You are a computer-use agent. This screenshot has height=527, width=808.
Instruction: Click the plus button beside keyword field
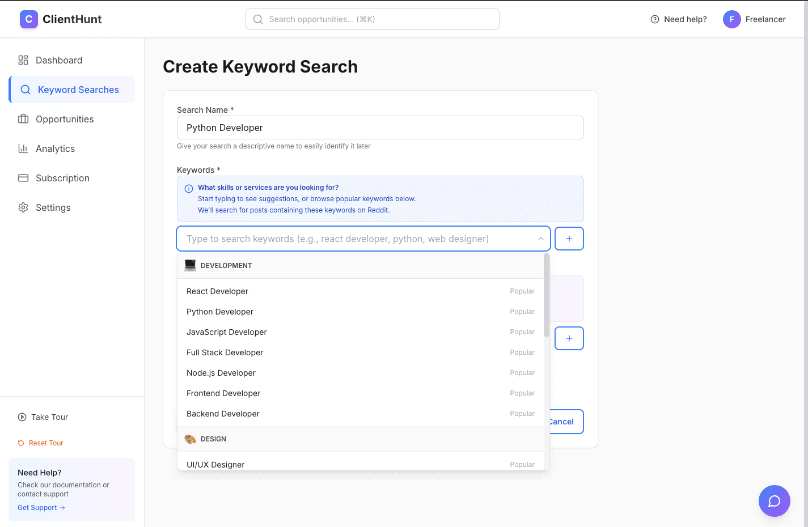tap(569, 239)
